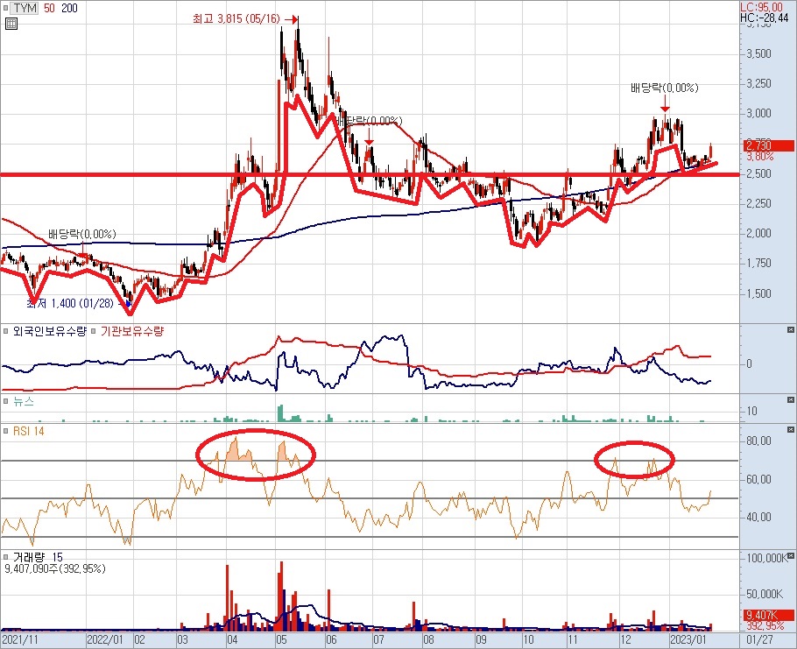Click the 12 month label on date axis
Screen dimensions: 797x649
(625, 640)
